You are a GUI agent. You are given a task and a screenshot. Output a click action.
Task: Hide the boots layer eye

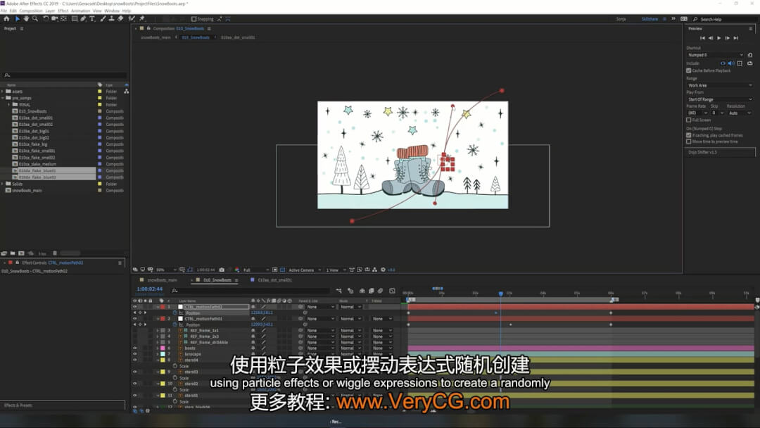tap(134, 348)
